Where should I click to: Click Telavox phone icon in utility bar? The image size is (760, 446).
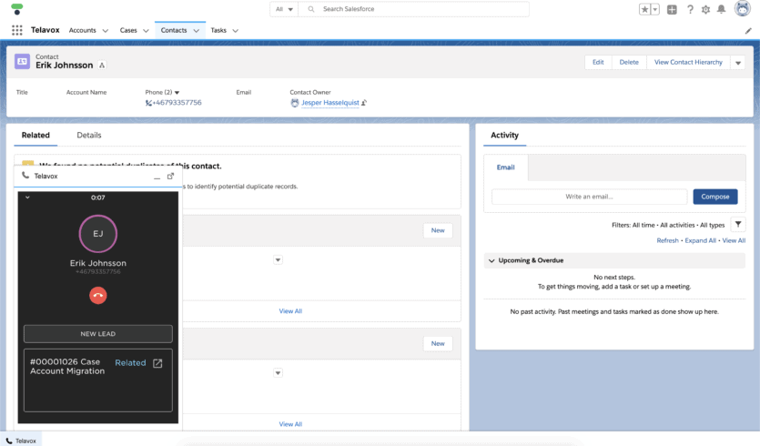click(9, 441)
